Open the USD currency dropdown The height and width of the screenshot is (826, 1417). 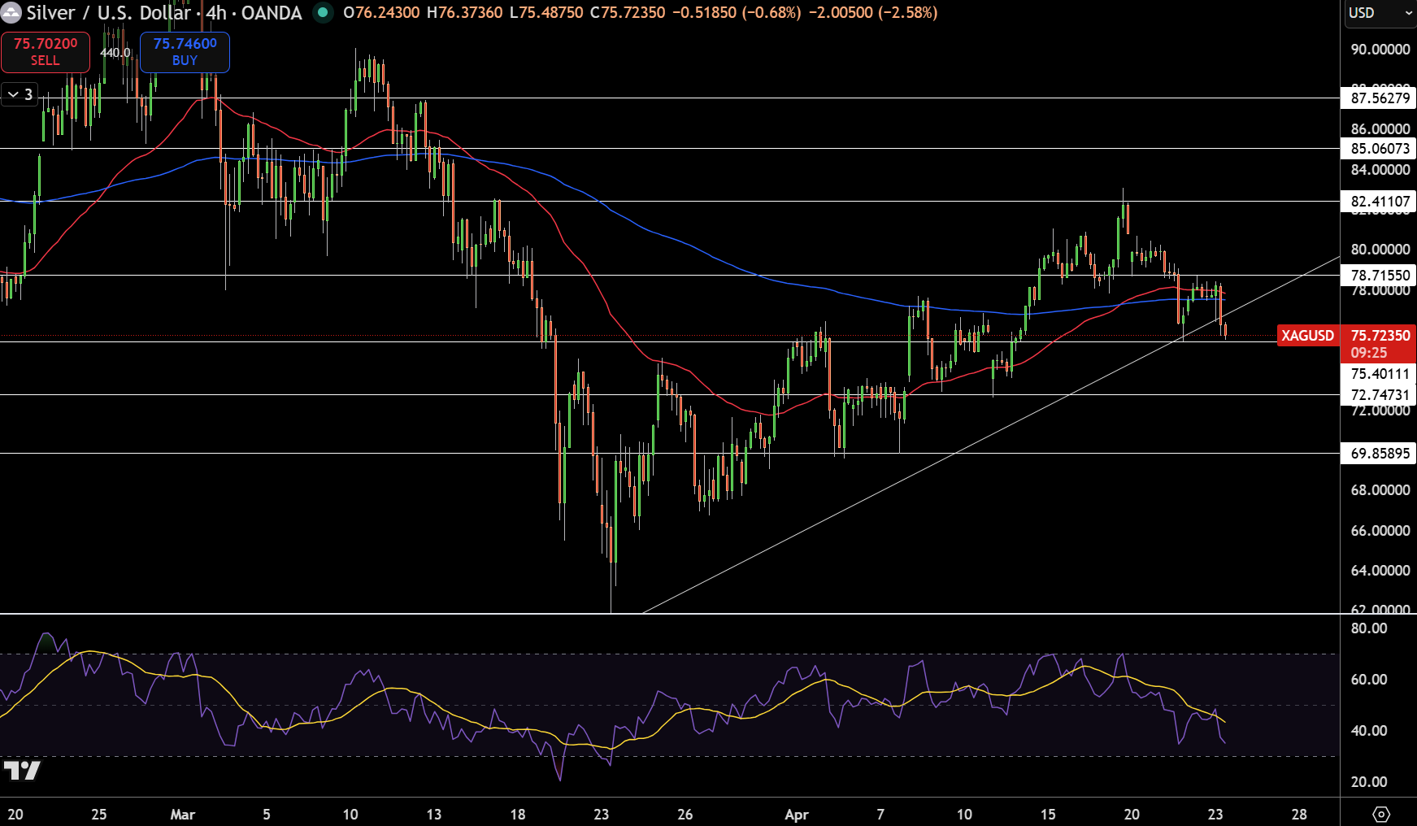1380,13
